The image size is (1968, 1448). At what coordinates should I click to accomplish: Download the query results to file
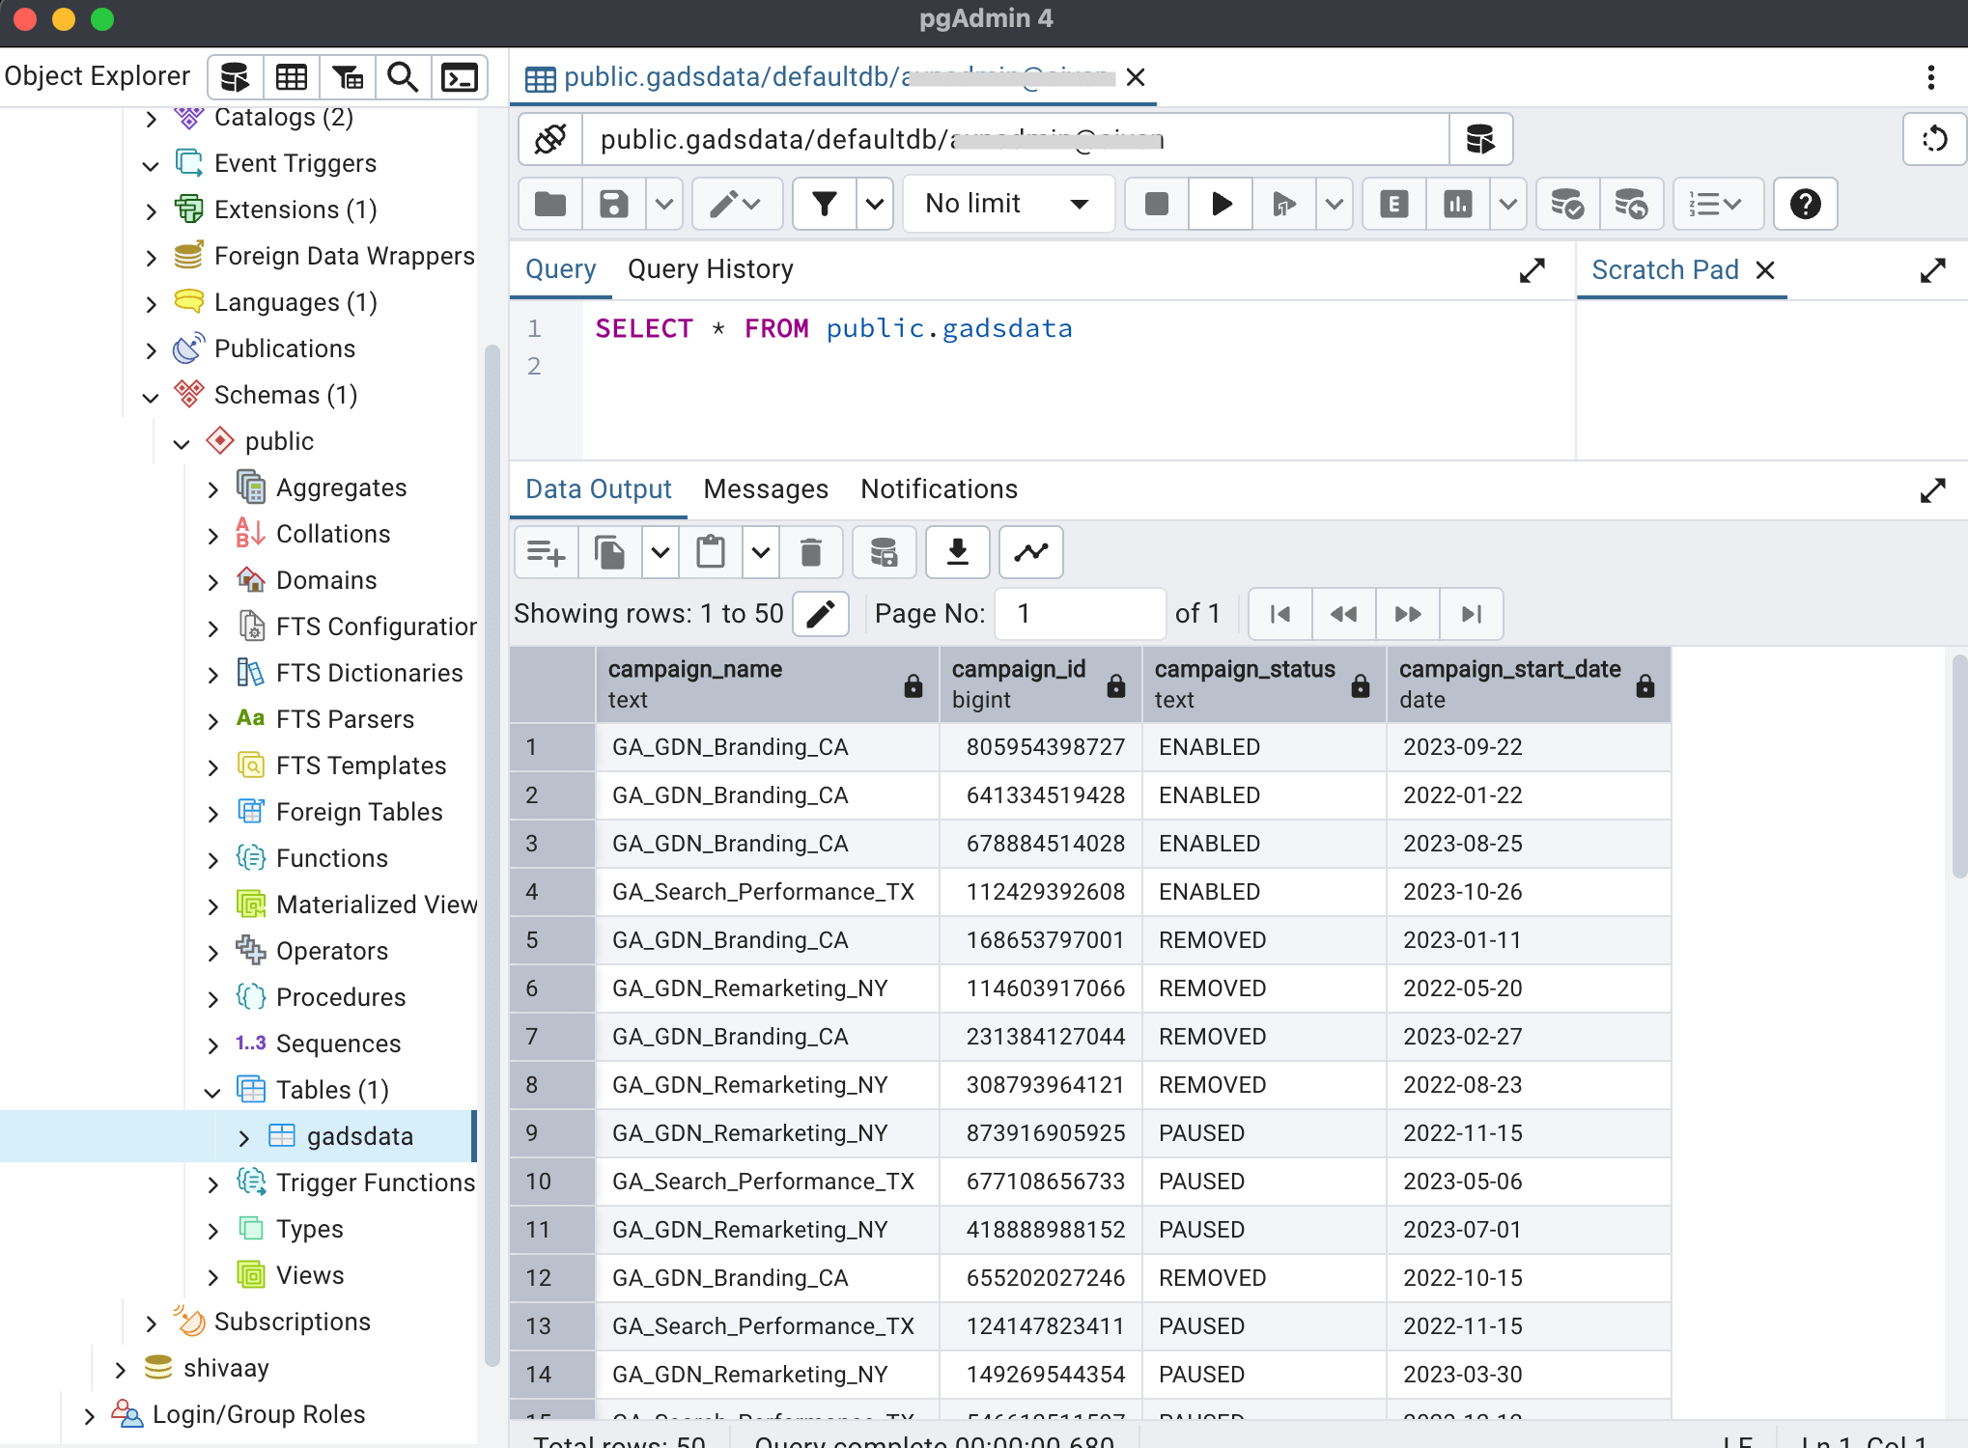pos(957,552)
